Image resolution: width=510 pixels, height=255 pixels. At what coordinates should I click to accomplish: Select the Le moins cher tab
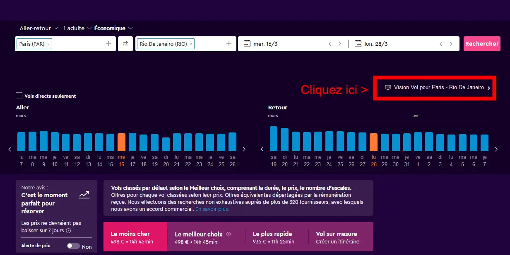tap(135, 237)
